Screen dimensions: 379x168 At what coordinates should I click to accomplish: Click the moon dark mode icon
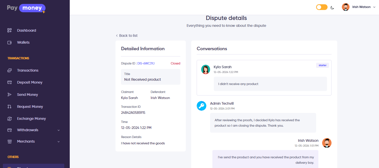tap(332, 7)
